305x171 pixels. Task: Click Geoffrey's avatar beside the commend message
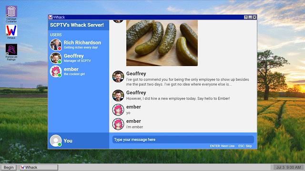[118, 76]
